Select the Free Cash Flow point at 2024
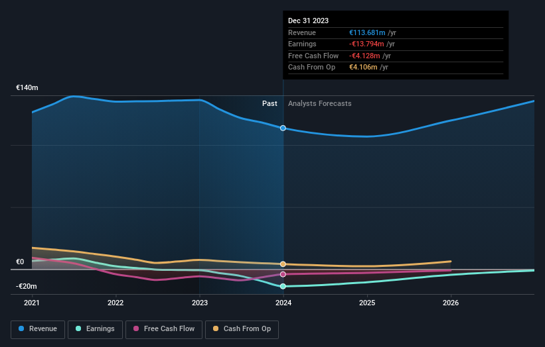Viewport: 545px width, 347px height. (x=283, y=274)
